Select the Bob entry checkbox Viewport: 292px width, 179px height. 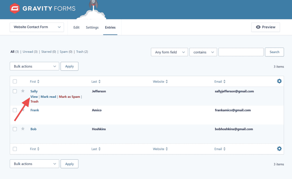tap(15, 129)
